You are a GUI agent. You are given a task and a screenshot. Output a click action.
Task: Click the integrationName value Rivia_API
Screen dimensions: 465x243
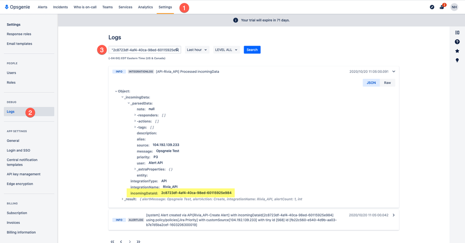click(170, 187)
